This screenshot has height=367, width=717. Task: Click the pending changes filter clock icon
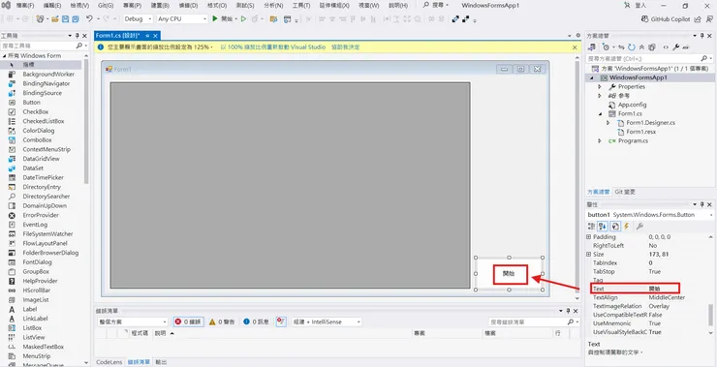point(606,47)
